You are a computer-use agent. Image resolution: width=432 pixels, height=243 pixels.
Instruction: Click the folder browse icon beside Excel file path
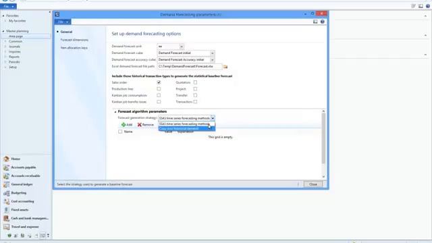[x=225, y=67]
